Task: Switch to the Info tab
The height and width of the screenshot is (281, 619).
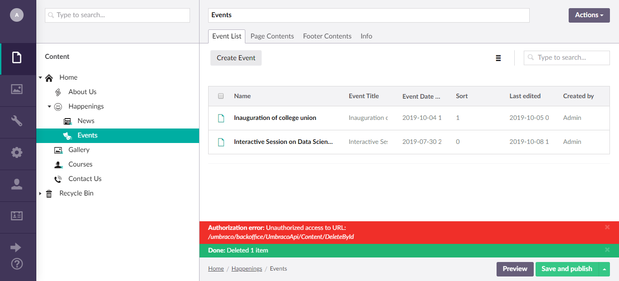Action: [x=366, y=36]
